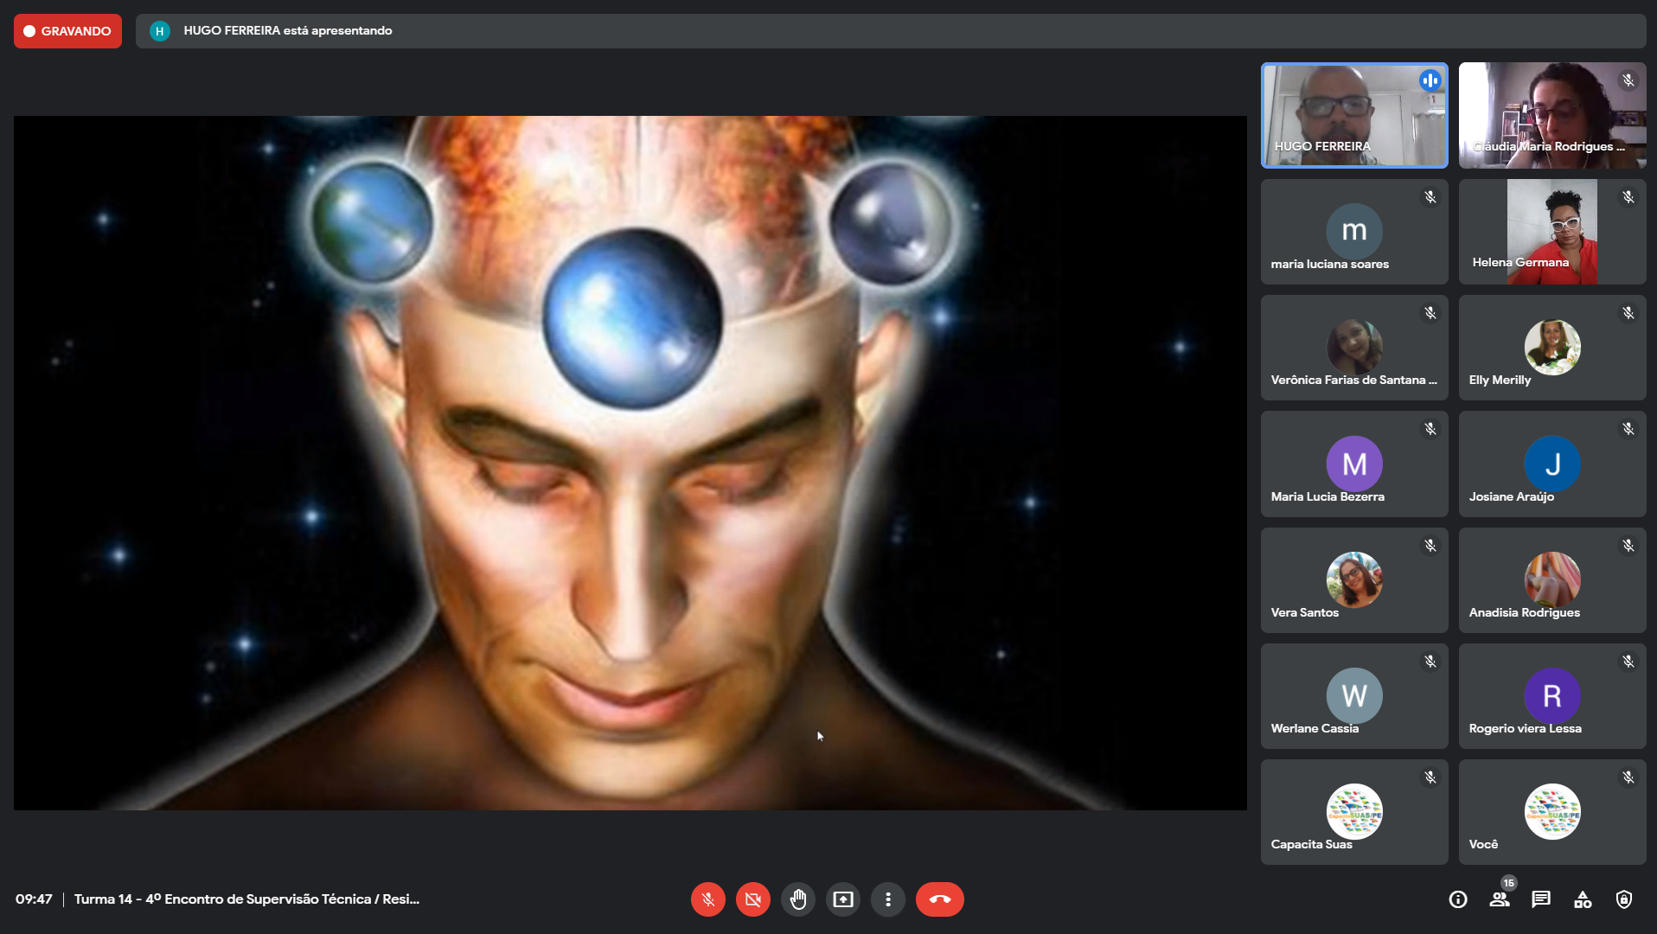Viewport: 1657px width, 934px height.
Task: Open the three-dot more options menu
Action: [x=887, y=899]
